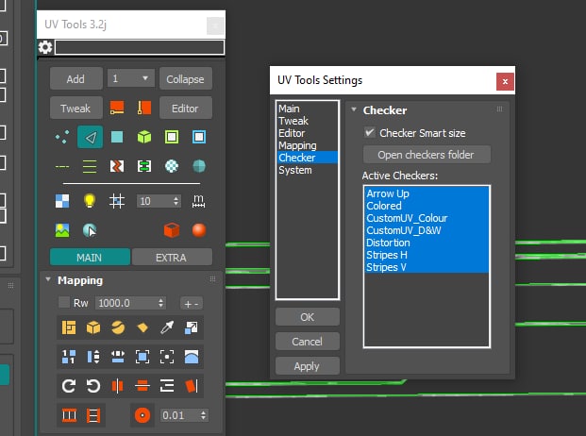The height and width of the screenshot is (436, 586).
Task: Adjust the Rw 1000.0 spinner arrows
Action: point(161,303)
